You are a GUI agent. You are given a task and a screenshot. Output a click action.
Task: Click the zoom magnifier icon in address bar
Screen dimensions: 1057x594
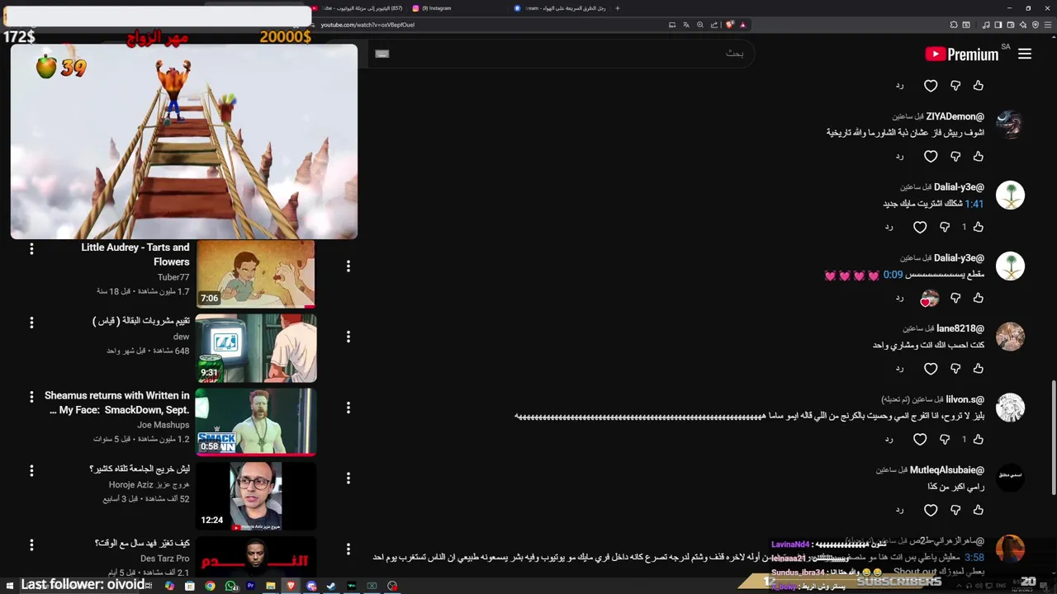pos(700,25)
